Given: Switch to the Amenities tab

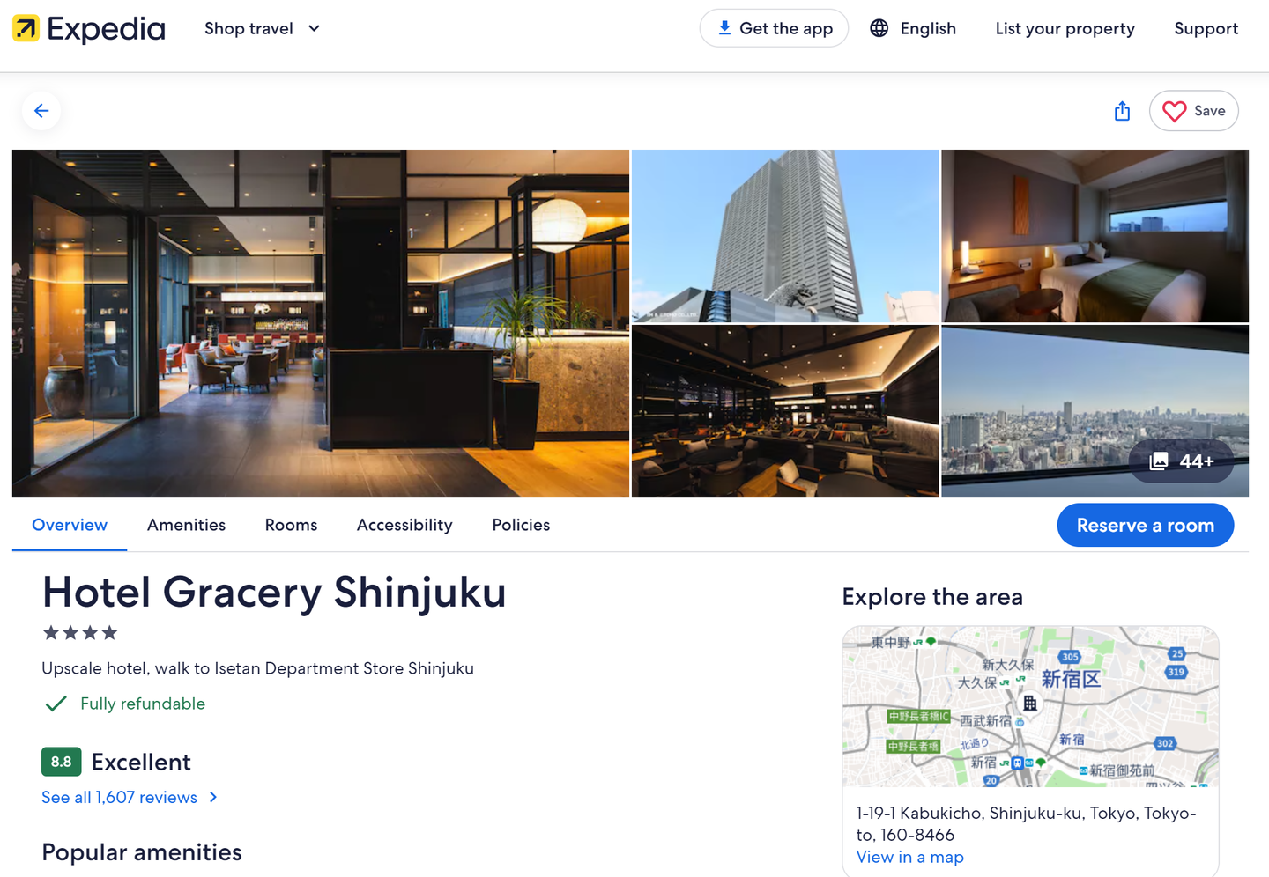Looking at the screenshot, I should [x=186, y=525].
